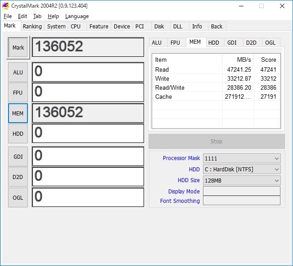Start the FPU test button
The width and height of the screenshot is (293, 266).
[x=18, y=92]
